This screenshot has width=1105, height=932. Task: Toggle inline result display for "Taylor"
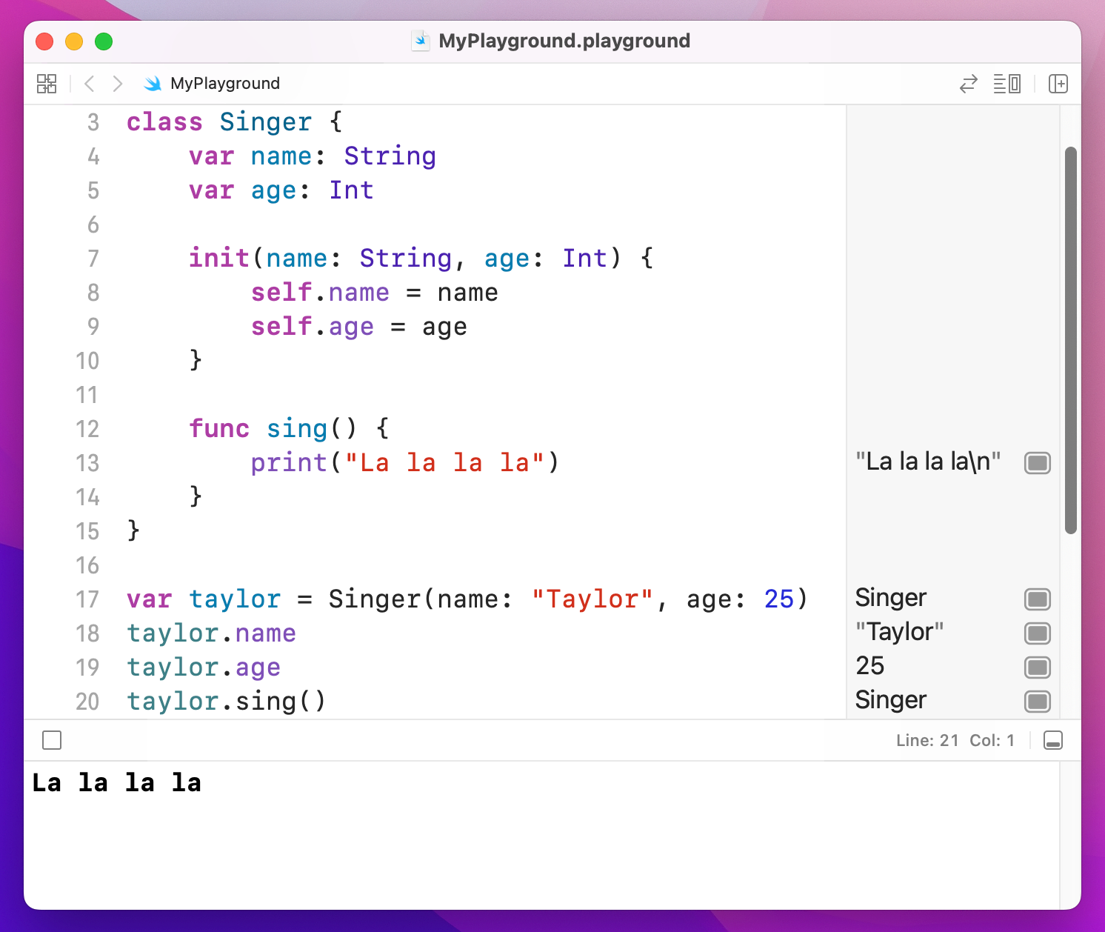(1037, 633)
